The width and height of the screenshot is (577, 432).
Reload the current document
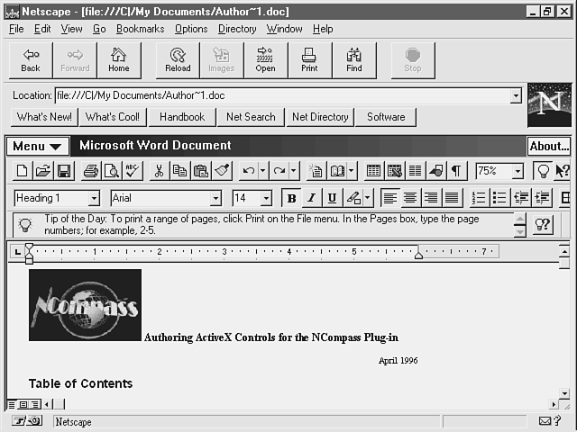click(178, 60)
